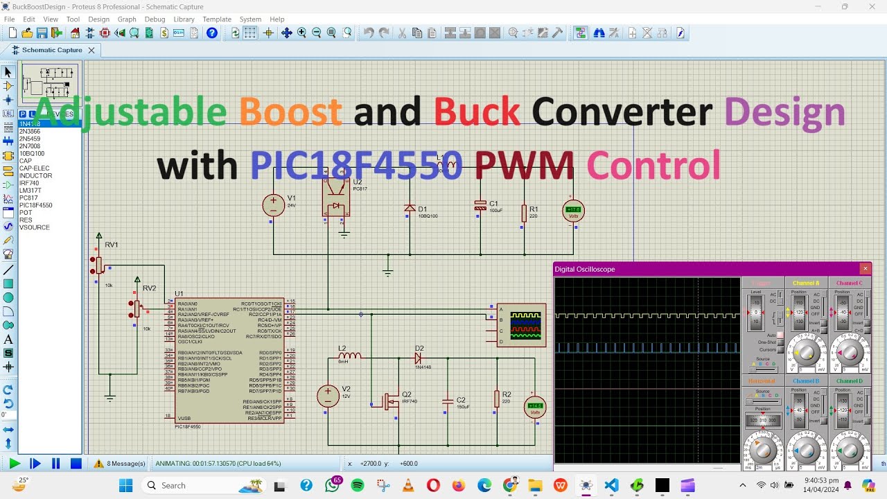
Task: Toggle Channel D Invert button
Action: [868, 421]
